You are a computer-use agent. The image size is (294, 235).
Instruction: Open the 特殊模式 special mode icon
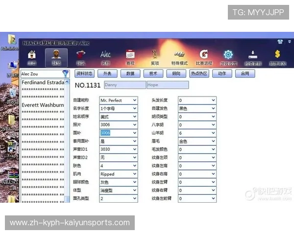[179, 58]
